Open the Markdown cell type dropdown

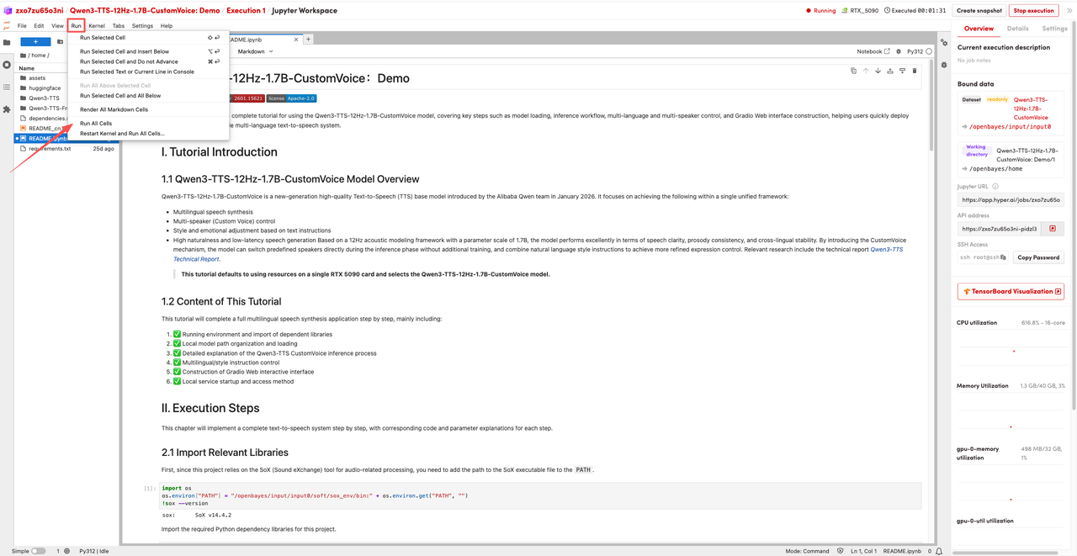pos(255,51)
